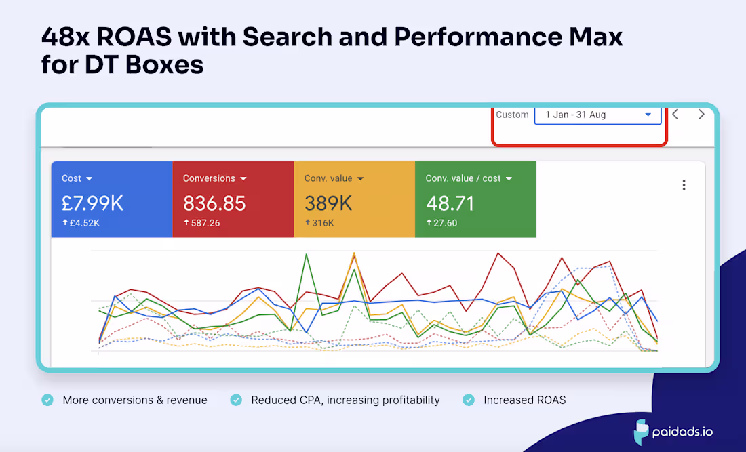Select the 'Custom' date range option

pos(512,114)
